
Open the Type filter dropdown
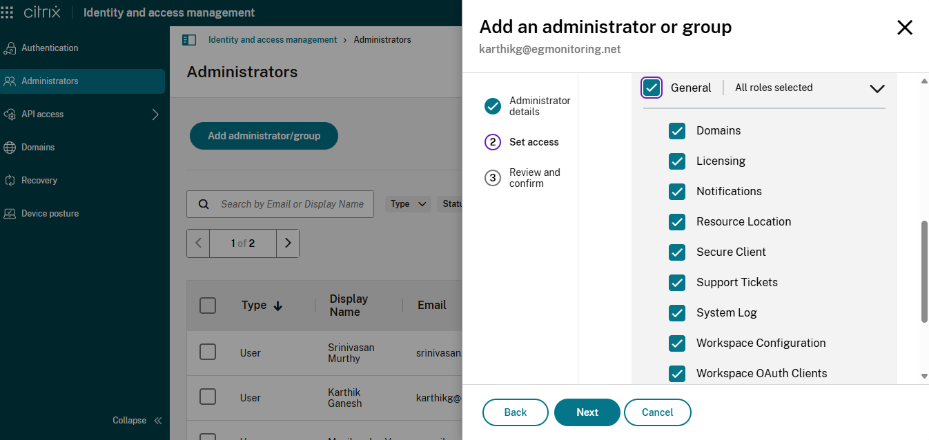click(408, 204)
